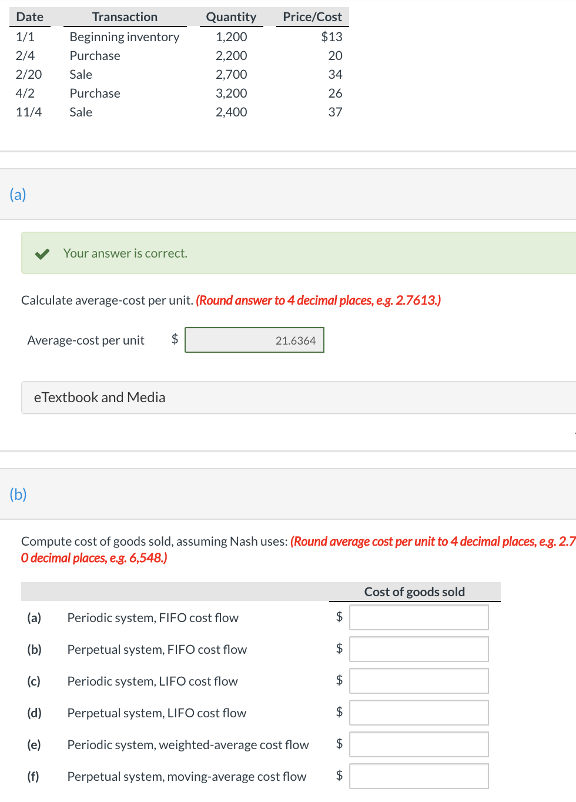Click the Price/Cost column header
576x802 pixels.
coord(312,16)
